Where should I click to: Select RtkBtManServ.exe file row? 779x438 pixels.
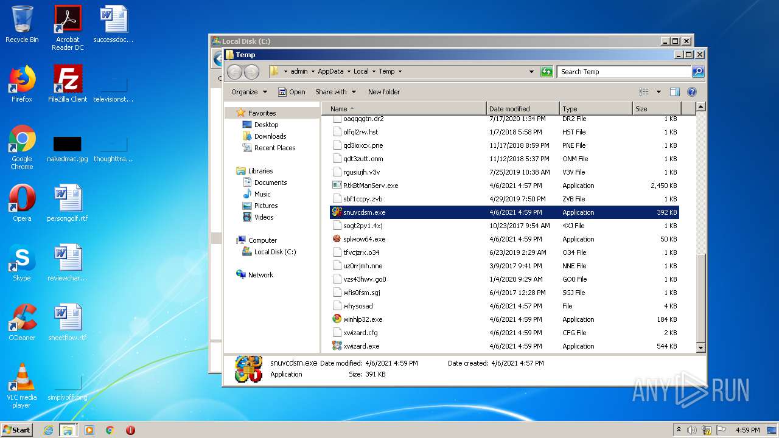click(x=504, y=186)
